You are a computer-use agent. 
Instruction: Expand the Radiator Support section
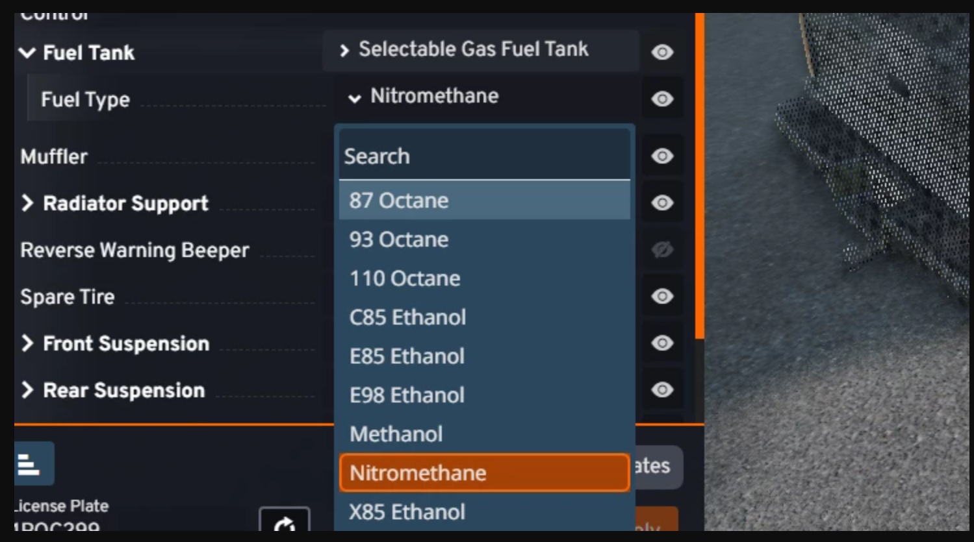tap(27, 203)
